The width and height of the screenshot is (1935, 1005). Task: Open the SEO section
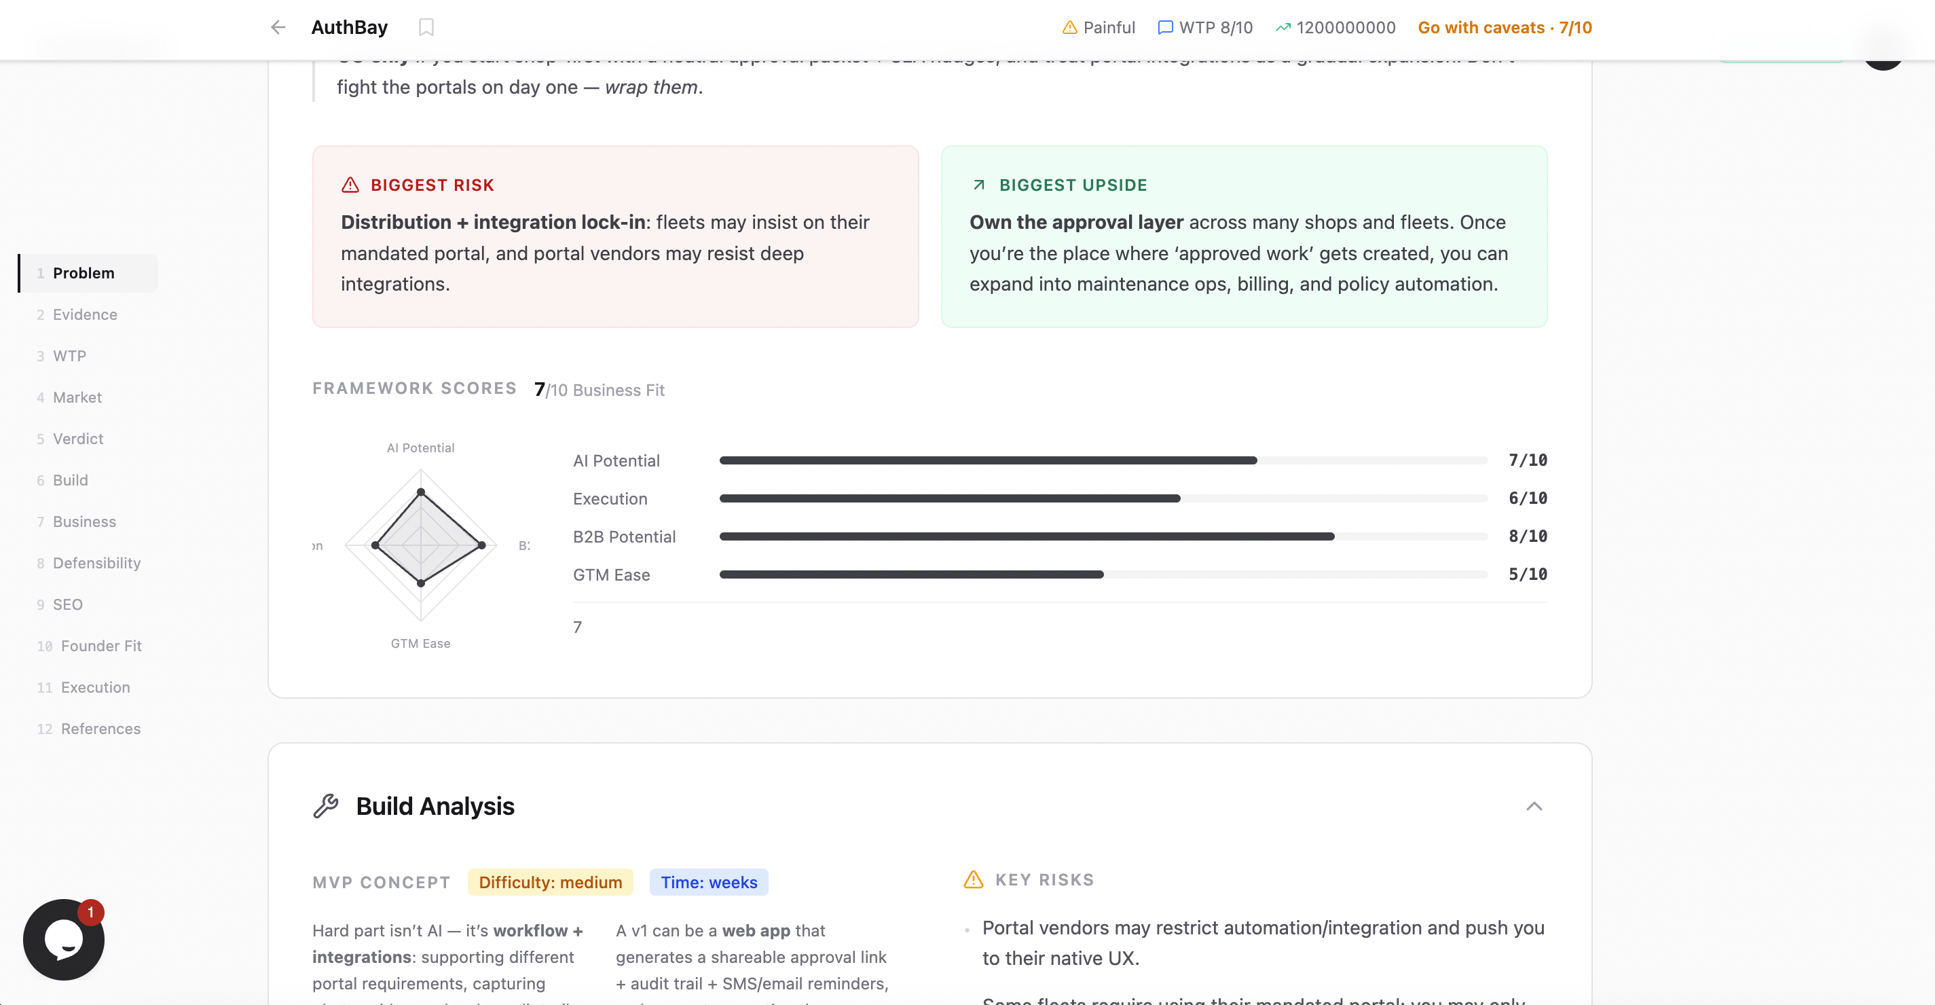89,603
